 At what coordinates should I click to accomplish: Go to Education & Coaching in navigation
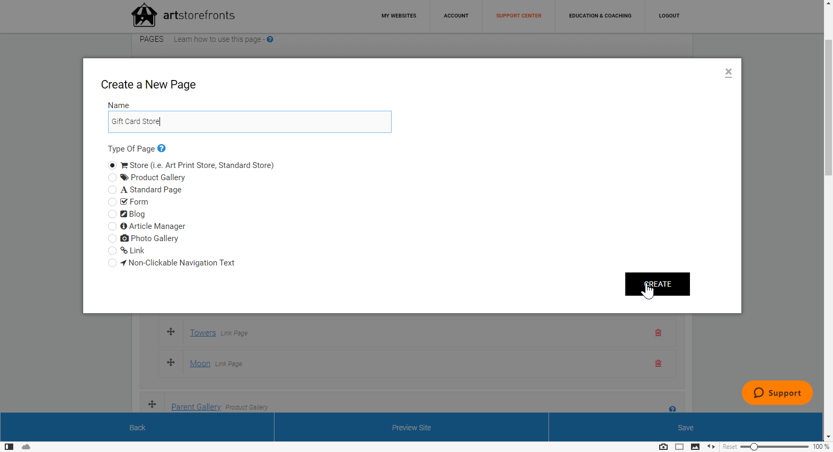coord(600,16)
